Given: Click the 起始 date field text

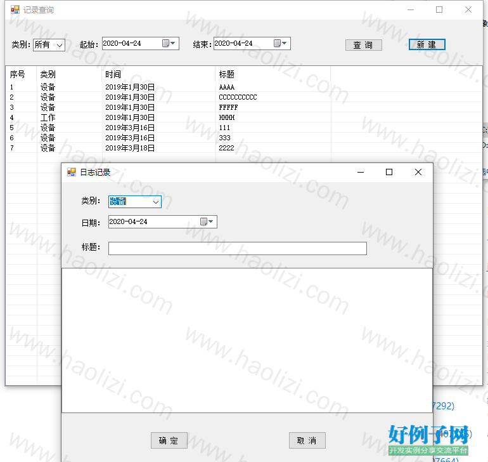Looking at the screenshot, I should click(x=122, y=43).
